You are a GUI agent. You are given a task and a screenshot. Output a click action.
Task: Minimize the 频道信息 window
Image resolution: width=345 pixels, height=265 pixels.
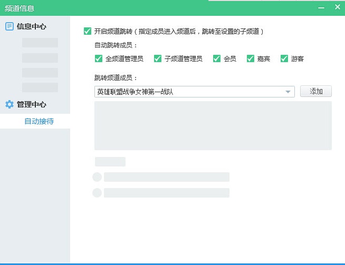[x=321, y=8]
